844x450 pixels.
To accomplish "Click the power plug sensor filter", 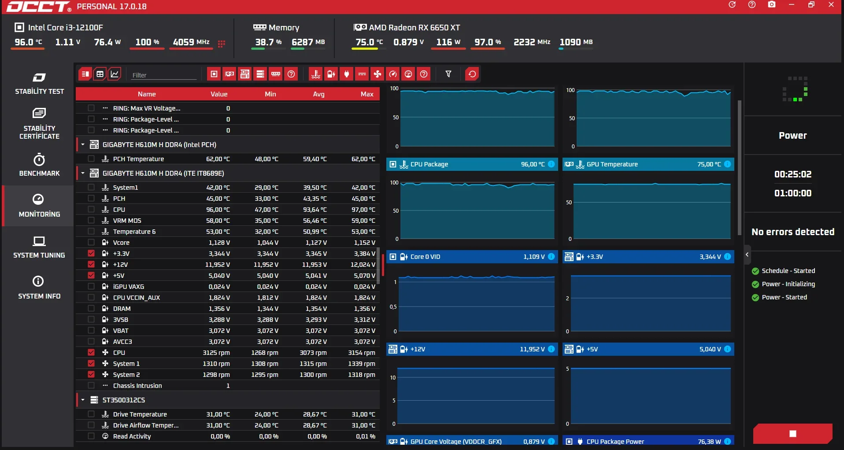I will click(347, 74).
